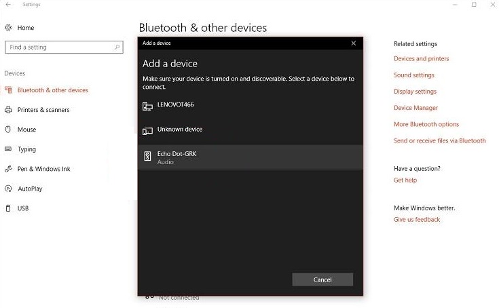The image size is (499, 308).
Task: Select LENOVOT466 device to connect
Action: (250, 106)
